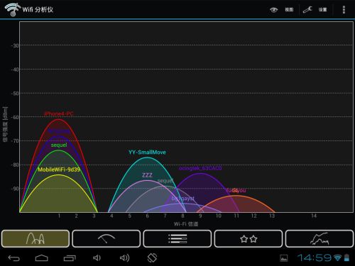Tap the Wifi Analyzer app logo
This screenshot has width=355, height=266.
13,9
